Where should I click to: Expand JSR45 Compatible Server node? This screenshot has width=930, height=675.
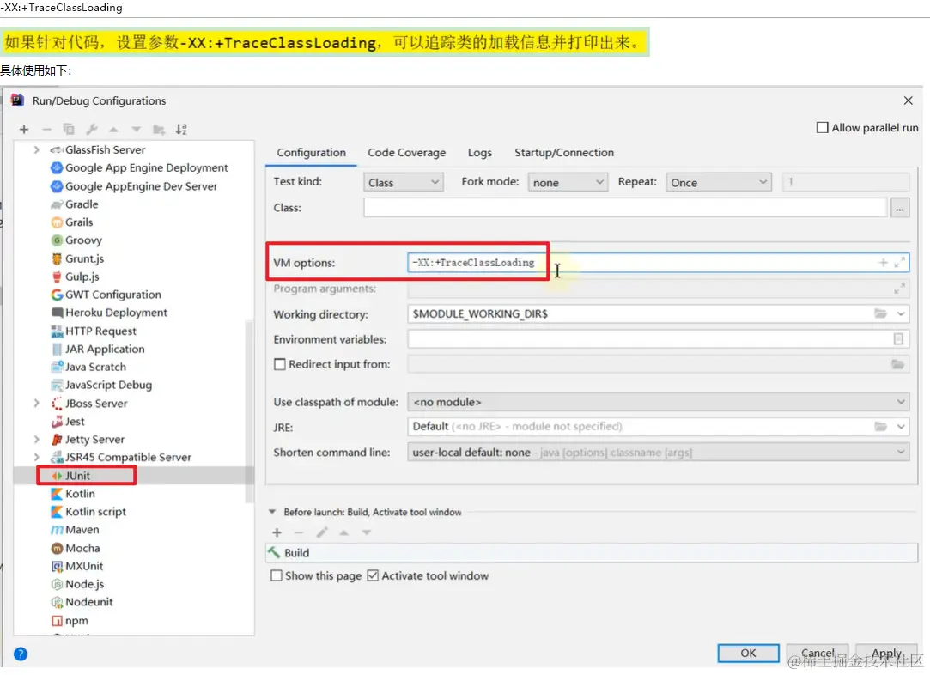click(36, 458)
